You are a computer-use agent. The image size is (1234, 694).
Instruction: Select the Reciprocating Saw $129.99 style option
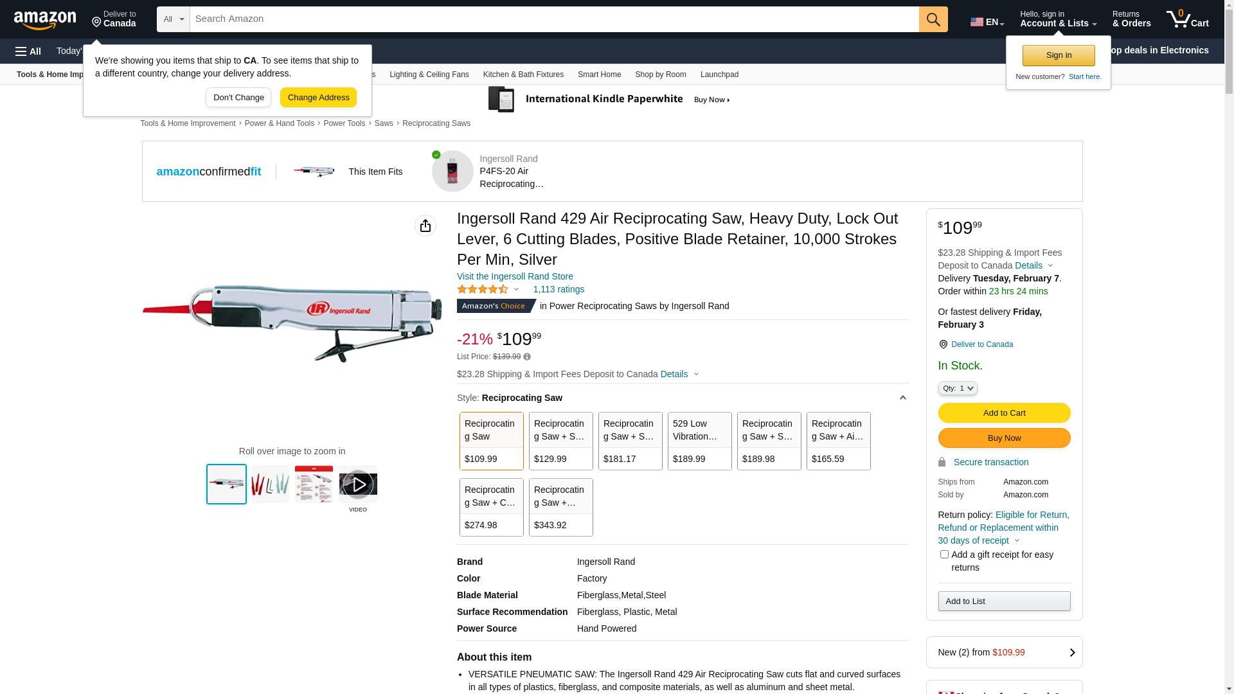click(x=561, y=441)
